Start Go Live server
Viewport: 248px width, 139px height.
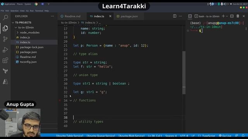(x=225, y=136)
